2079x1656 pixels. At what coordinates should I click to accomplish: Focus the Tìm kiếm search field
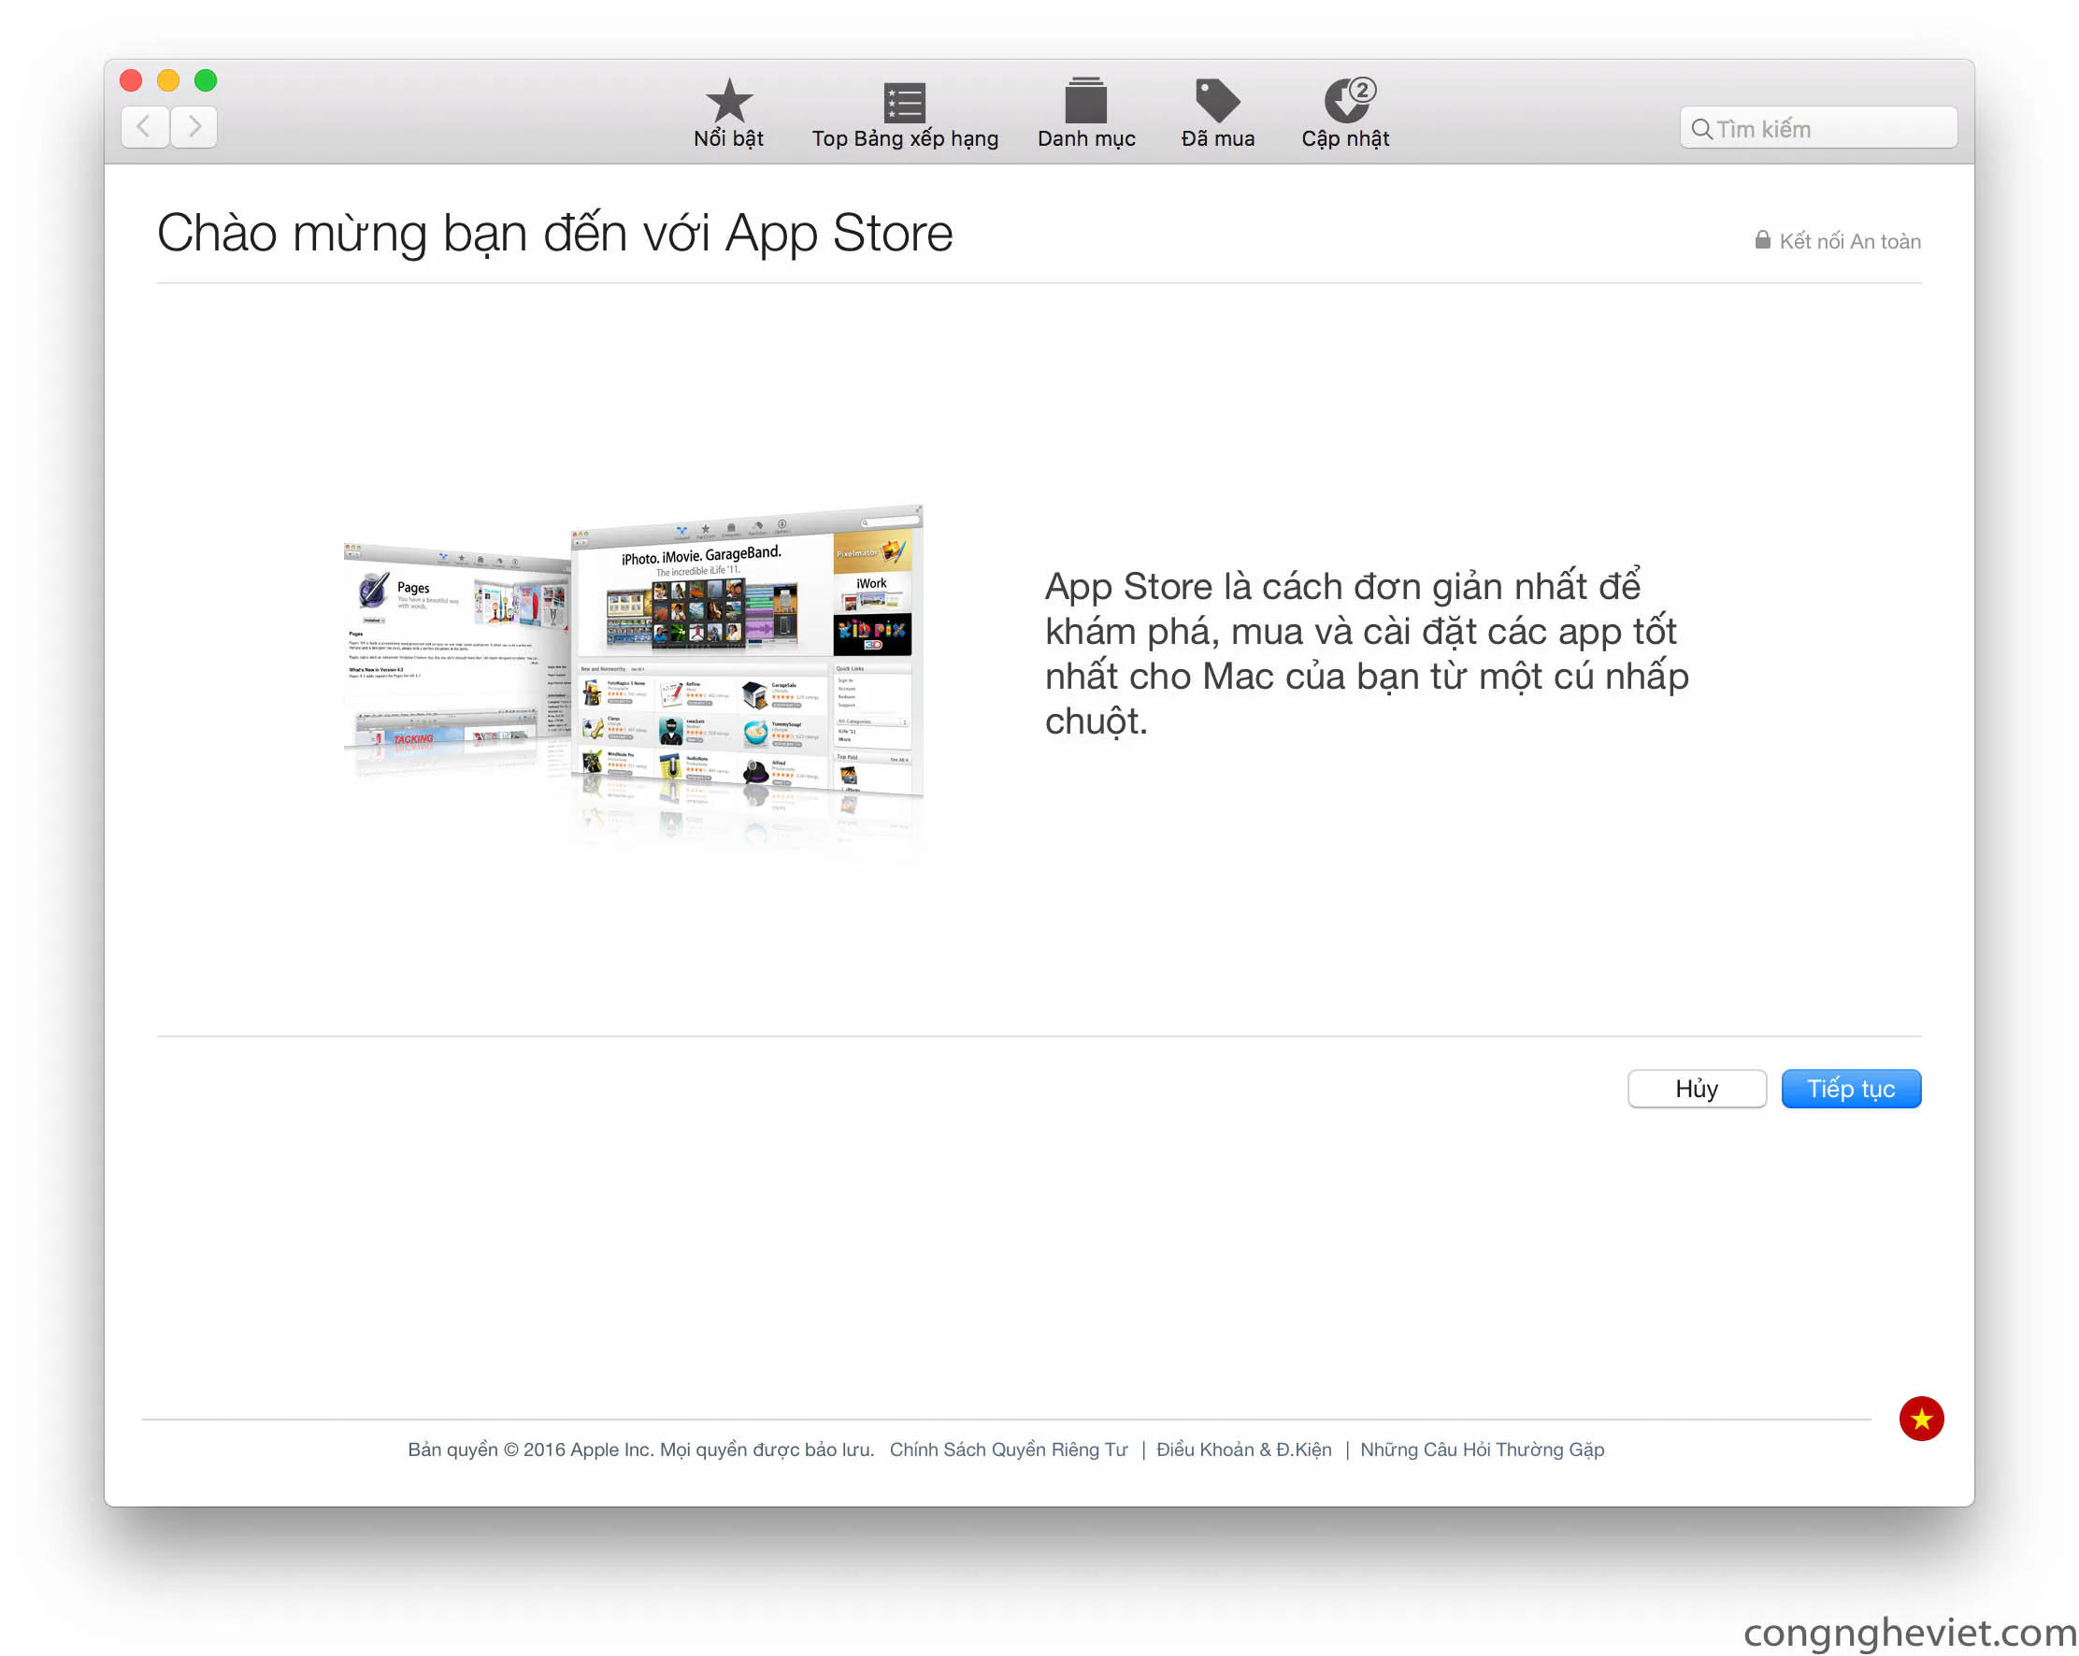coord(1817,127)
